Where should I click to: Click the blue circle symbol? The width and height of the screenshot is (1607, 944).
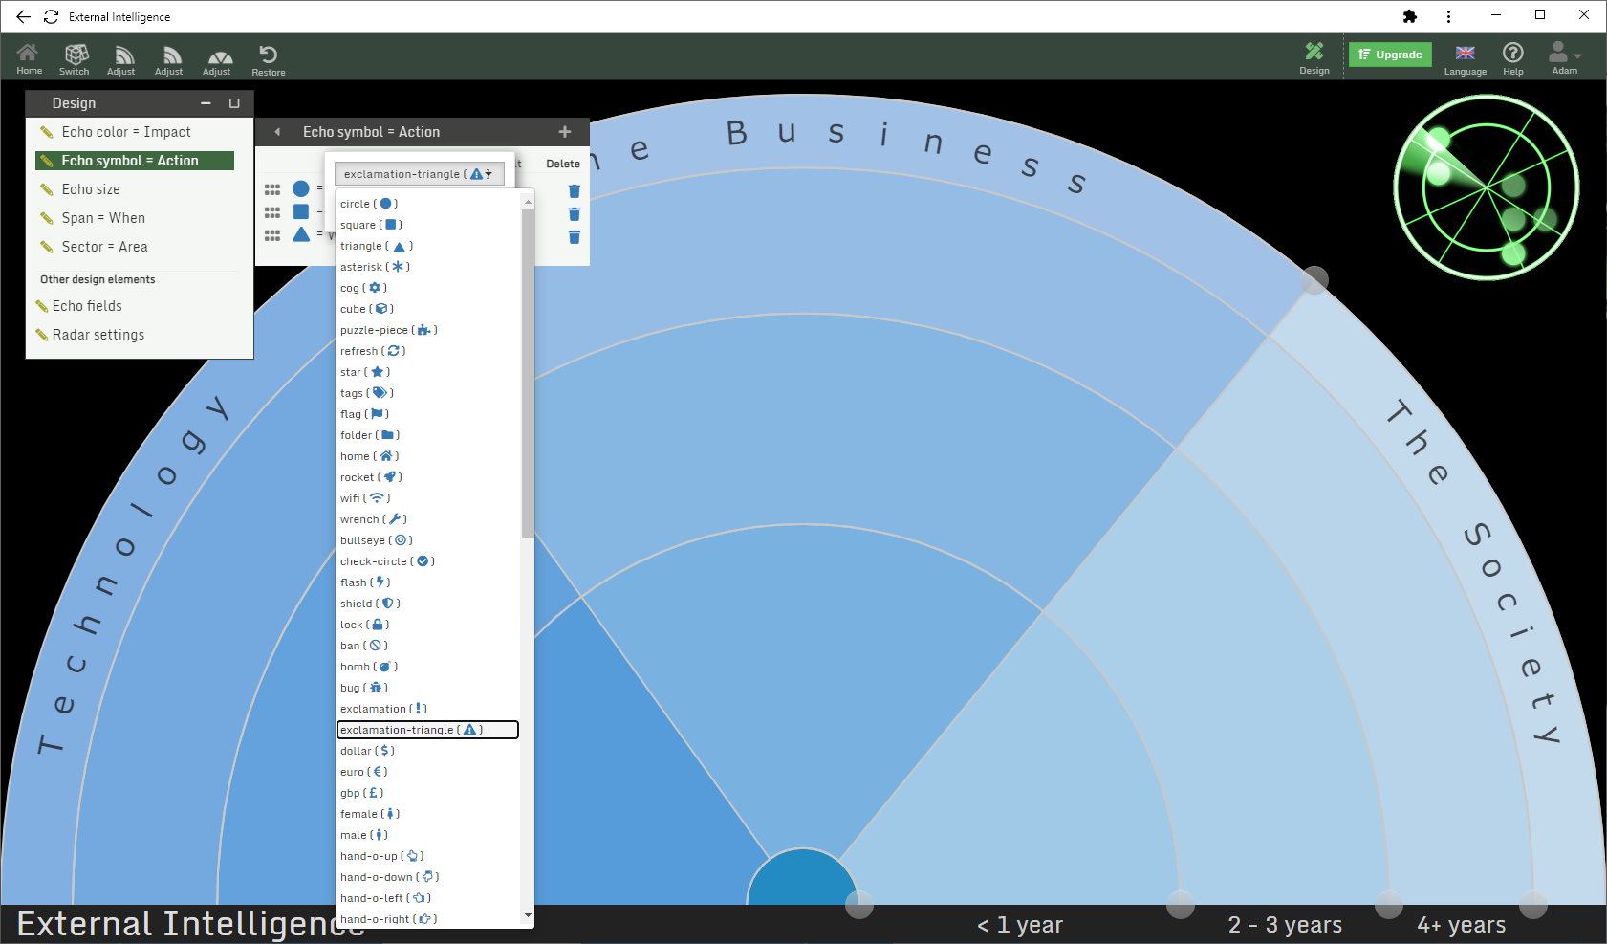pos(301,188)
